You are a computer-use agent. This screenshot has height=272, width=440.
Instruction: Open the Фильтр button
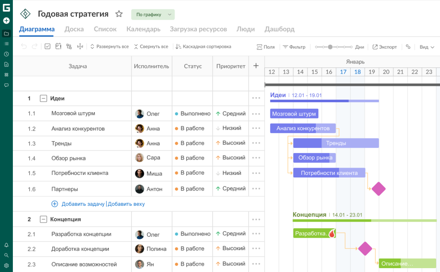(294, 47)
